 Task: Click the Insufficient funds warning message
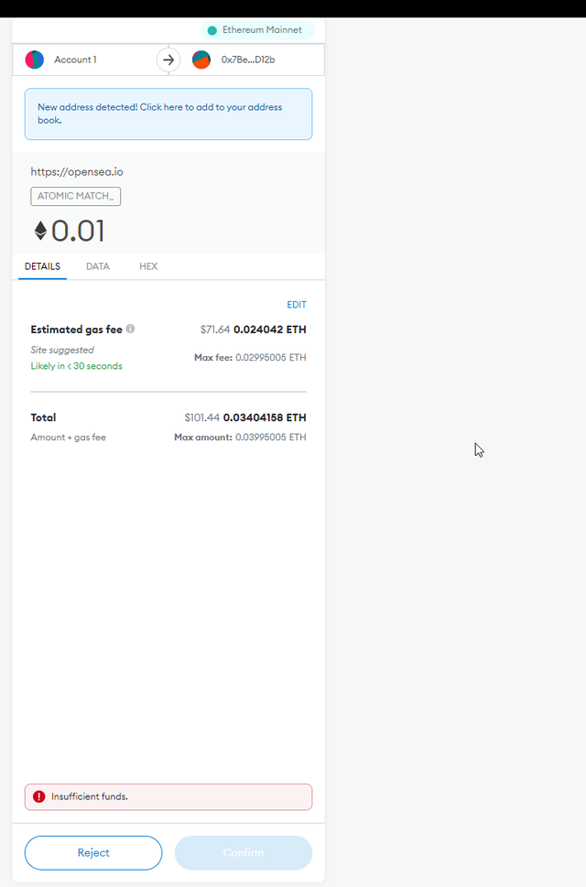tap(90, 796)
